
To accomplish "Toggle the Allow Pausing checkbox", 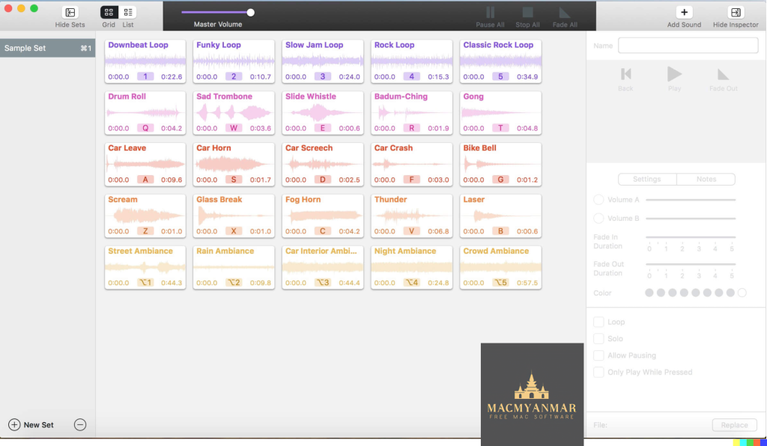I will pyautogui.click(x=598, y=355).
